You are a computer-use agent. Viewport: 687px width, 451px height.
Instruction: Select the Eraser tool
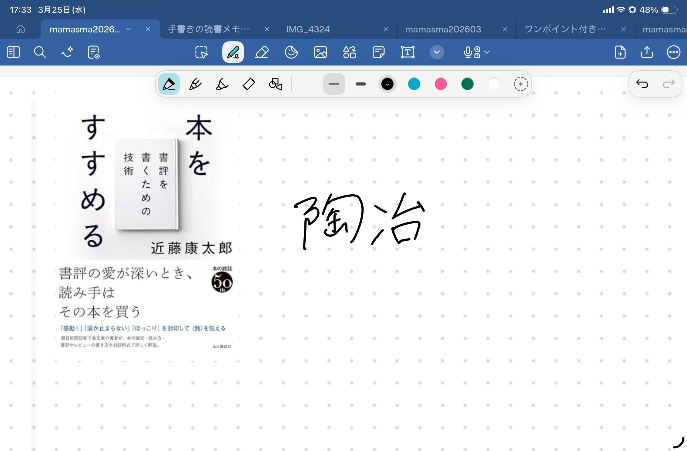[x=262, y=52]
